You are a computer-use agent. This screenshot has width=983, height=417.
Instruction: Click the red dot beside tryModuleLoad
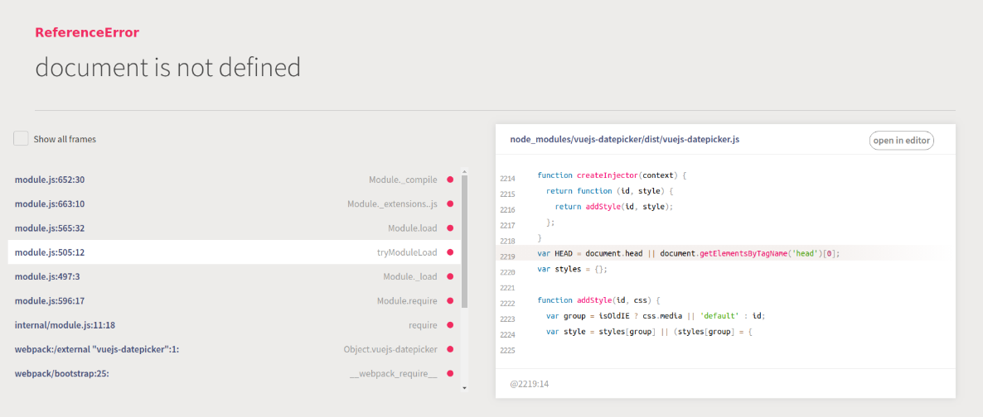click(x=449, y=252)
